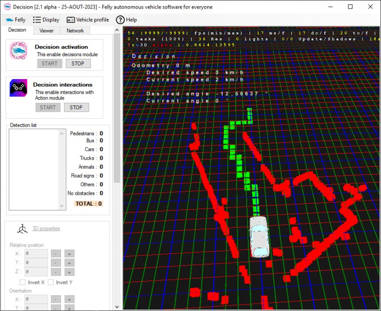Viewport: 381px width, 311px height.
Task: Click the Felly app icon in title bar
Action: (x=8, y=7)
